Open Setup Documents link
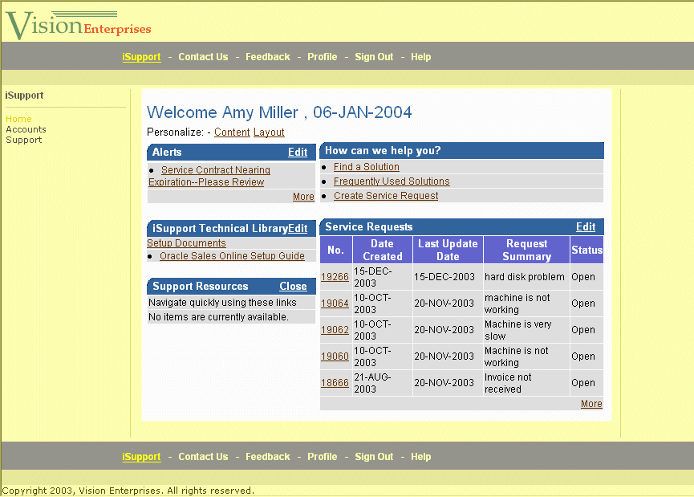Screen dimensions: 694x497 (x=186, y=243)
